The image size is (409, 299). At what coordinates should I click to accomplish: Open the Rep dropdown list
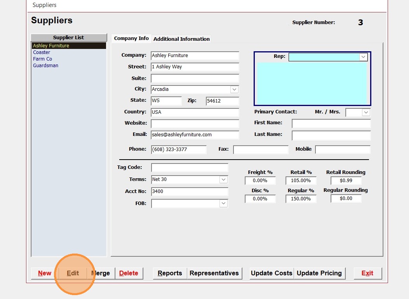(363, 57)
